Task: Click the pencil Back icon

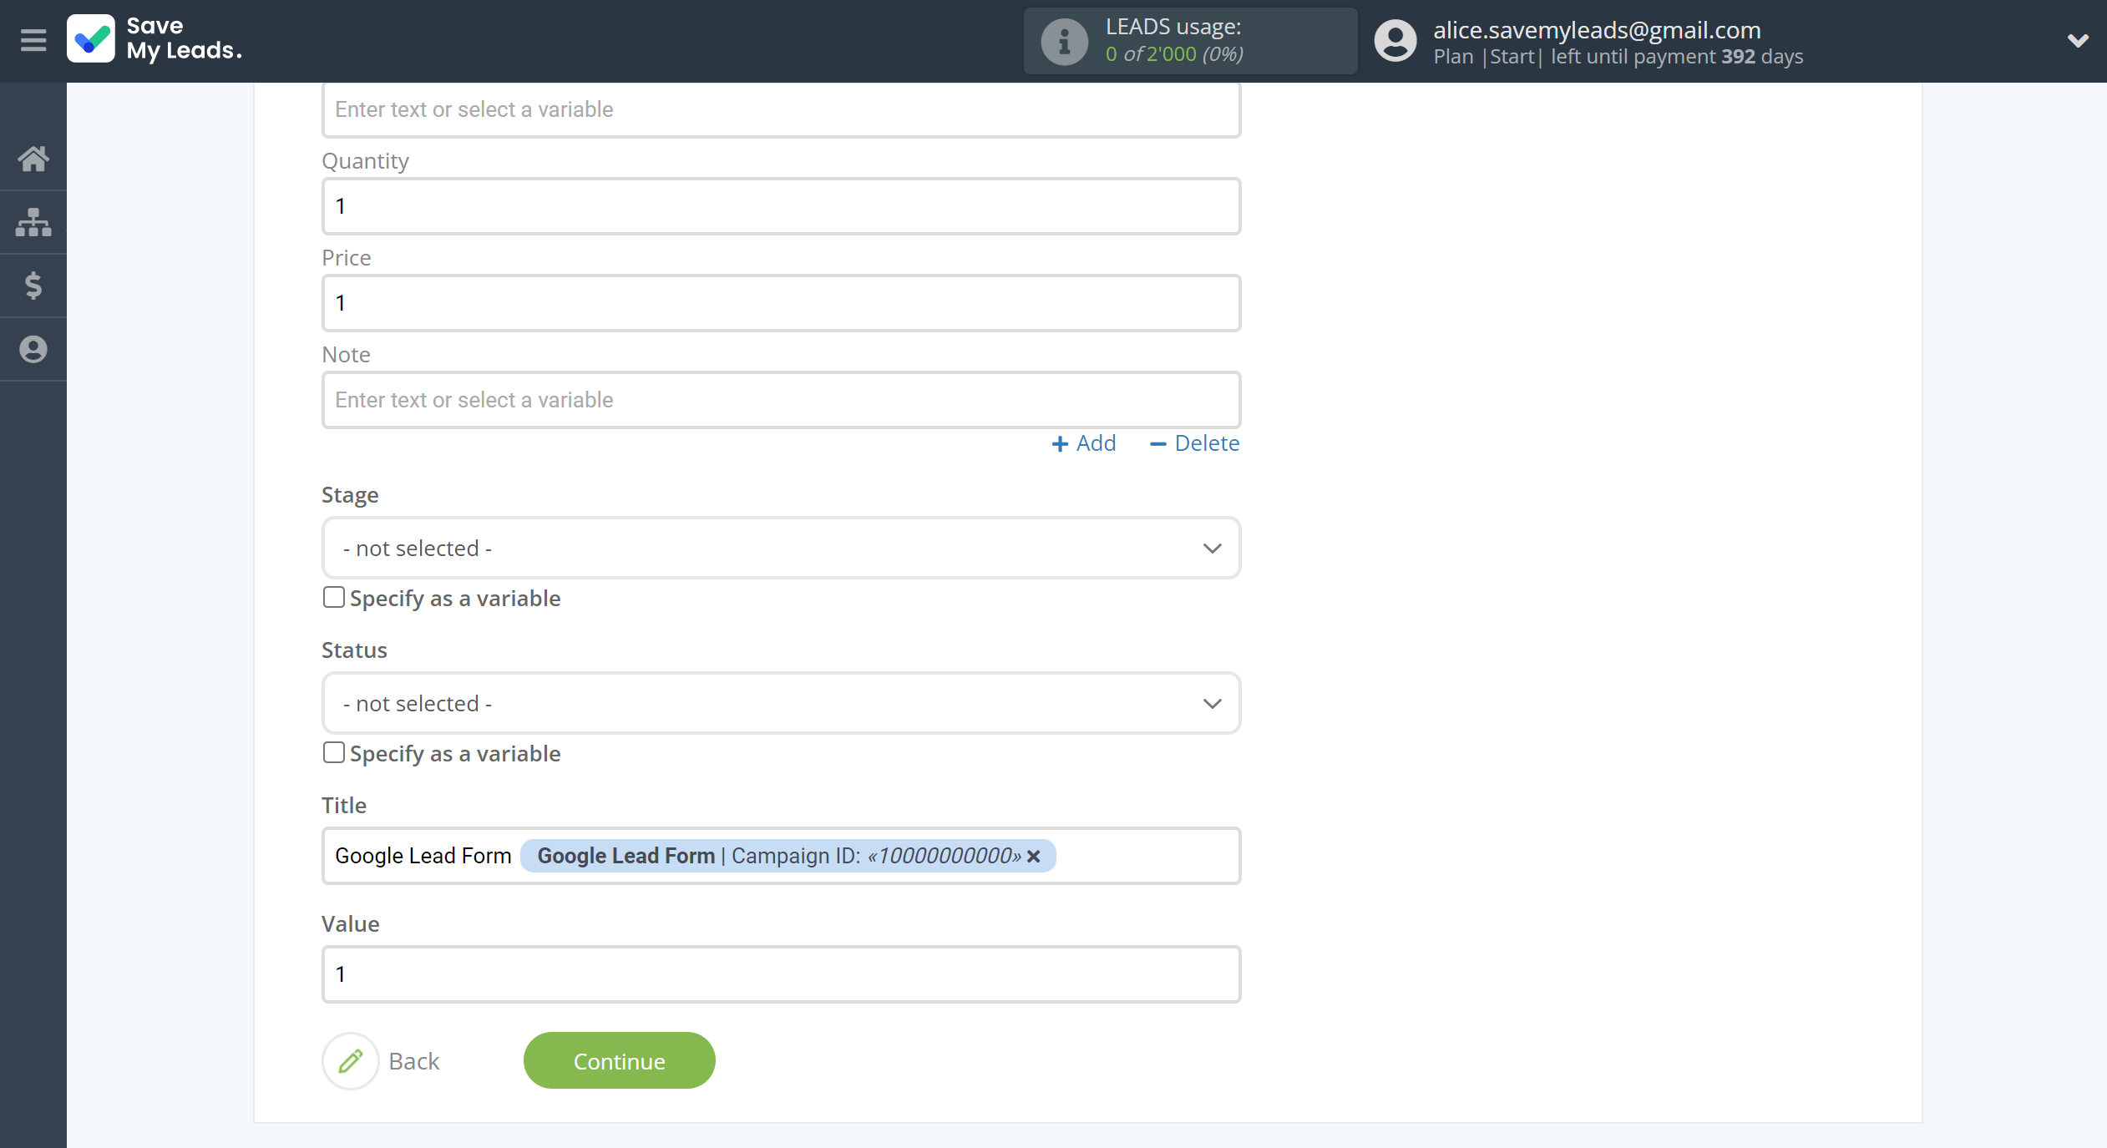Action: click(x=351, y=1060)
